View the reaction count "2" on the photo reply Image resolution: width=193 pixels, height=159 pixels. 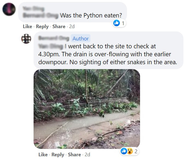pos(136,151)
